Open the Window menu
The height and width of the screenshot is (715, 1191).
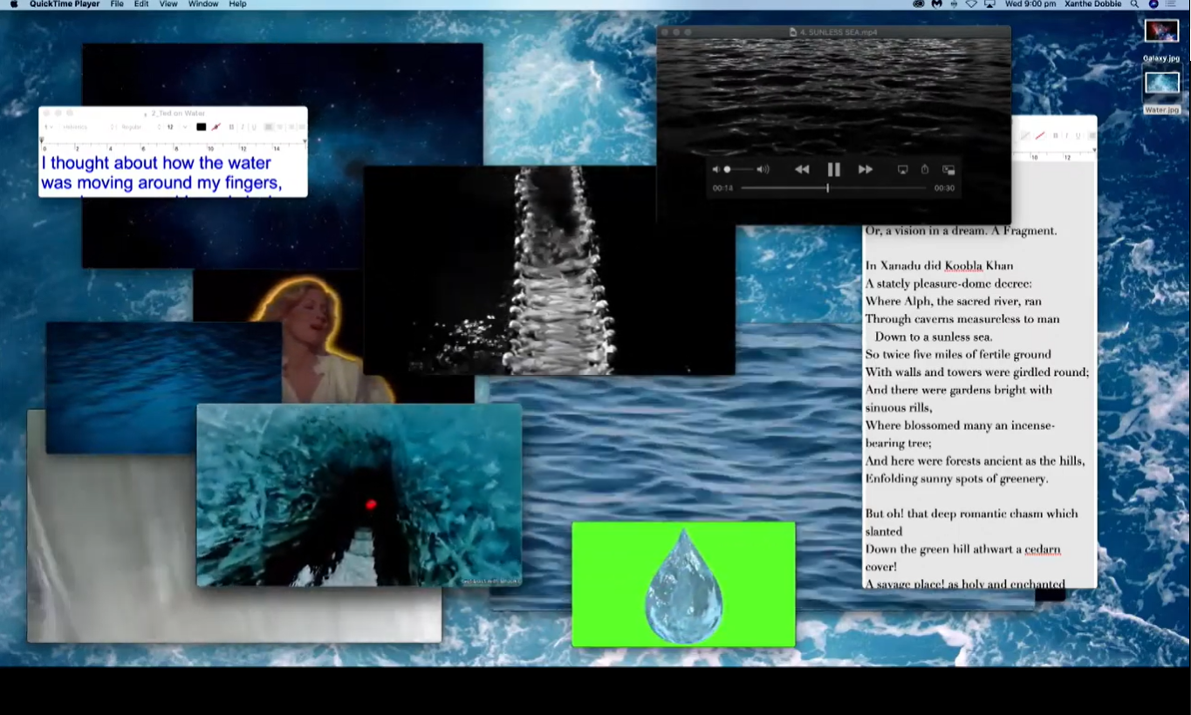coord(203,4)
